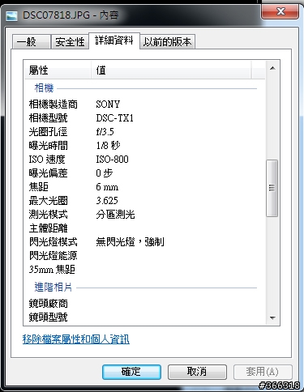The width and height of the screenshot is (304, 392).
Task: Select the 鏡頭廠商 row
Action: [140, 304]
